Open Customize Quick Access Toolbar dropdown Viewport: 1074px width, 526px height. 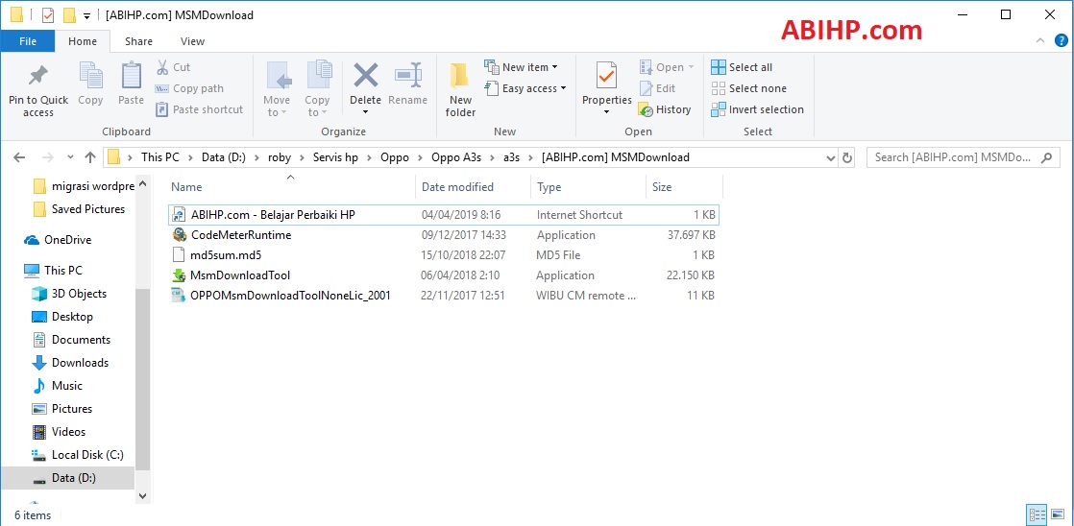(x=87, y=15)
